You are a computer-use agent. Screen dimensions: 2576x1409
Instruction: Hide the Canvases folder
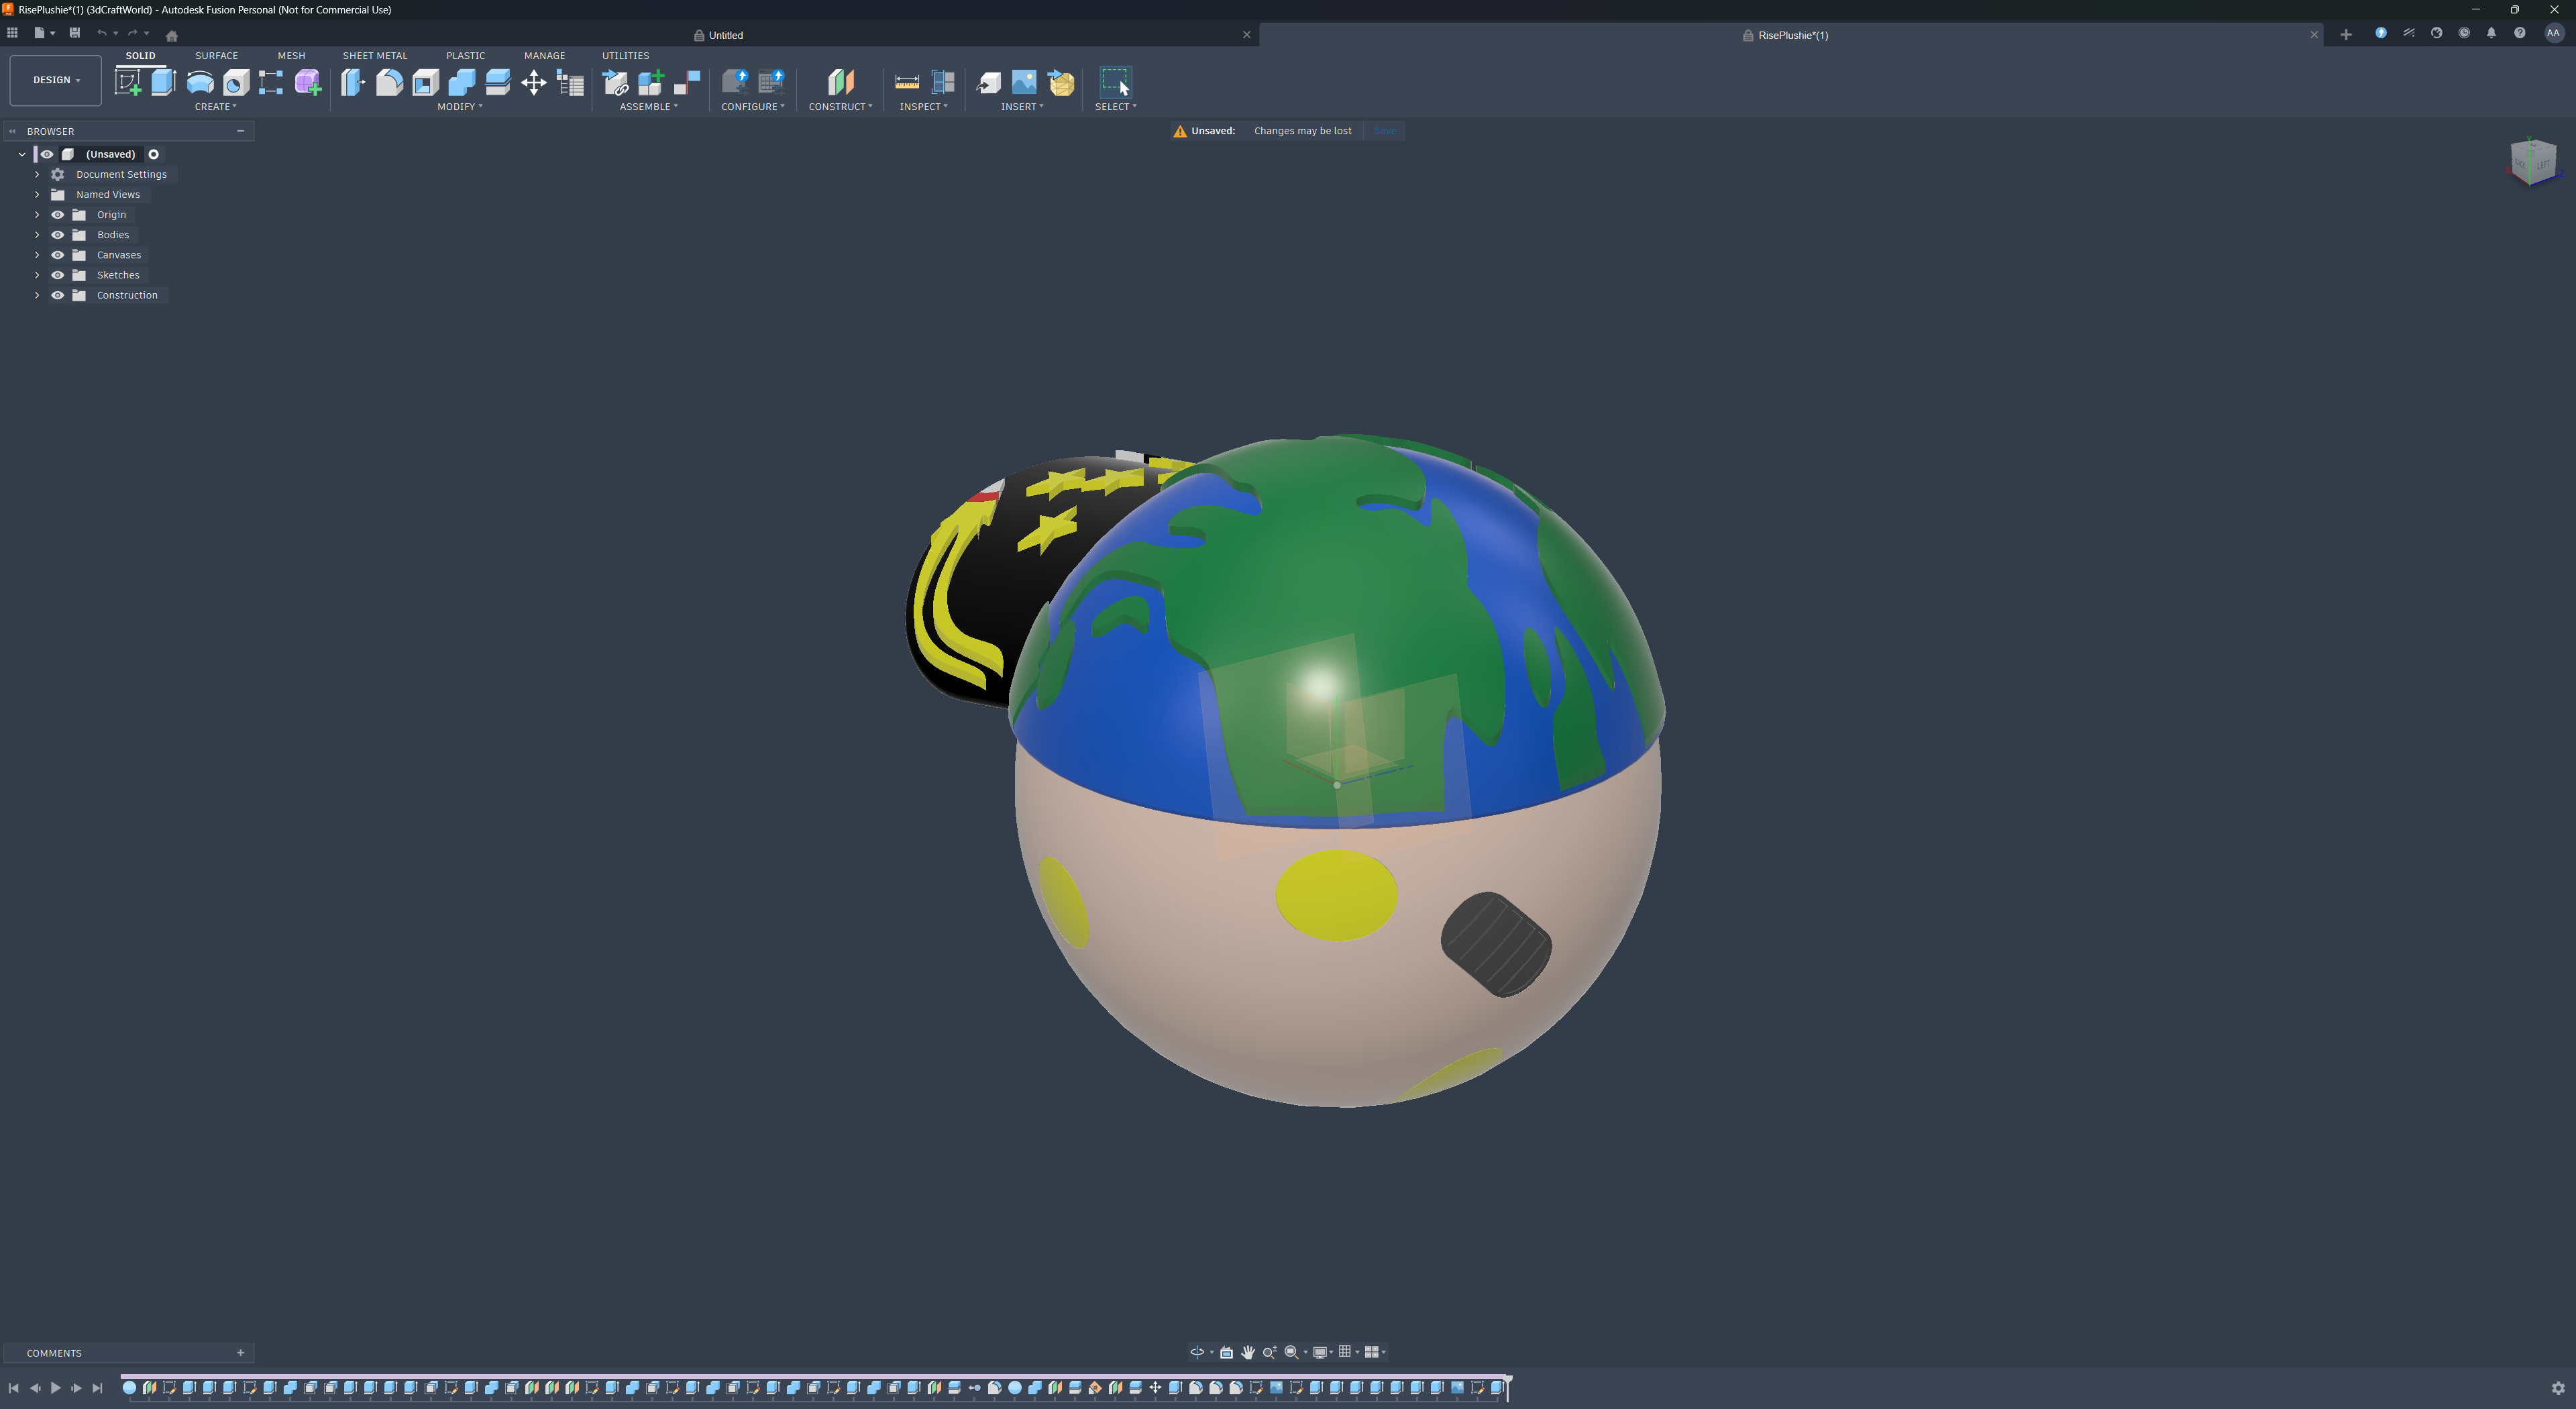point(58,255)
